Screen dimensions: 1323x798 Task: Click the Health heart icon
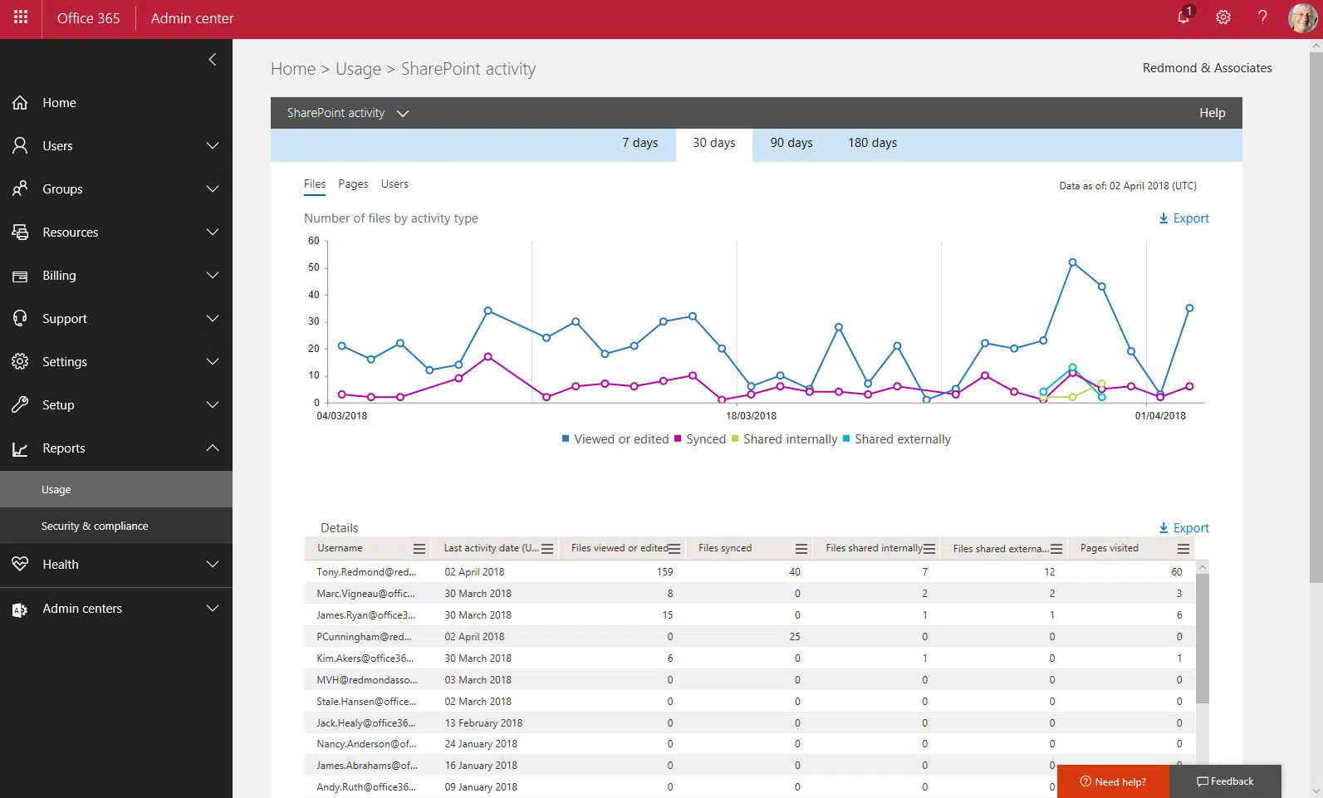point(20,564)
